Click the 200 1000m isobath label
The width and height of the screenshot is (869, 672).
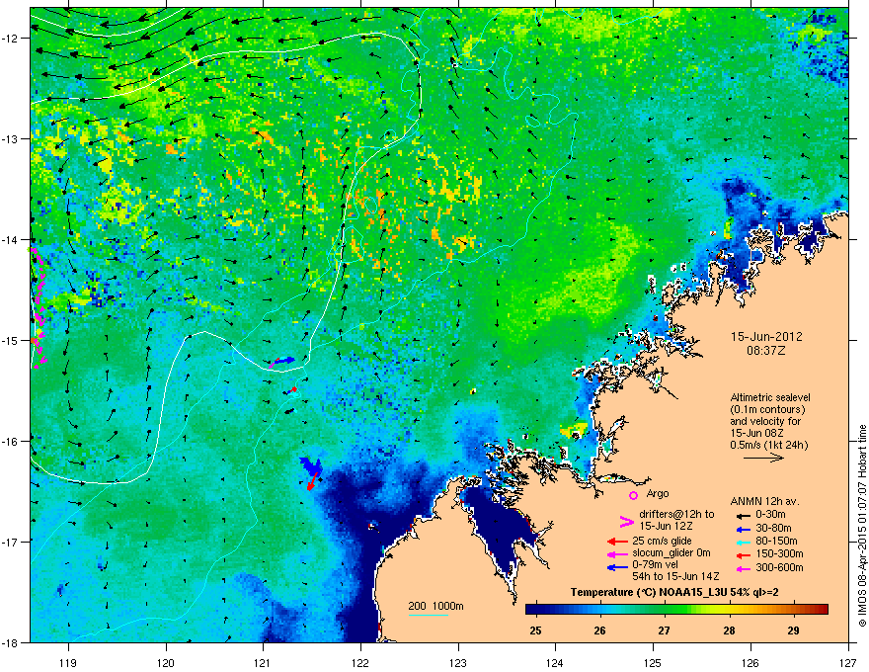[435, 606]
